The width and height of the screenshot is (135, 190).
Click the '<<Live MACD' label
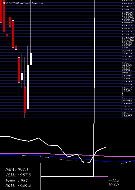point(114,183)
